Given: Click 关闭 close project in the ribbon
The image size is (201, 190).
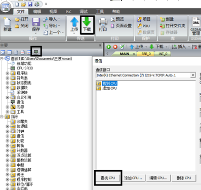Looking at the screenshot, I should [x=21, y=26].
